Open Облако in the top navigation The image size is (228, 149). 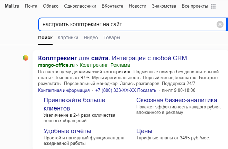point(51,6)
